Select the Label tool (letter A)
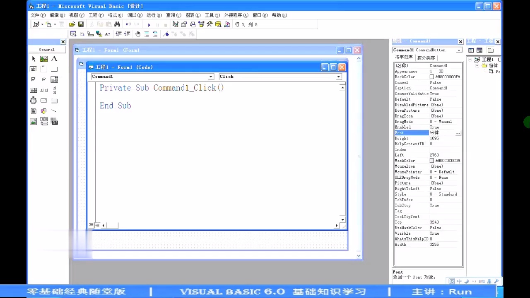This screenshot has height=298, width=530. pyautogui.click(x=54, y=59)
